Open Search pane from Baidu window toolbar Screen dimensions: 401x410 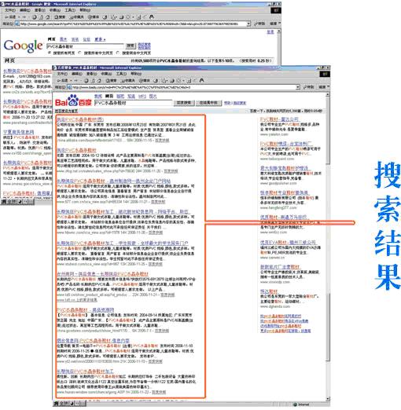point(111,80)
